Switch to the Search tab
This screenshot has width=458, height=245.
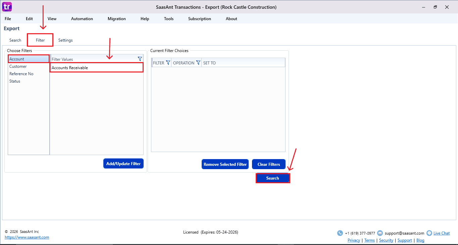(15, 40)
